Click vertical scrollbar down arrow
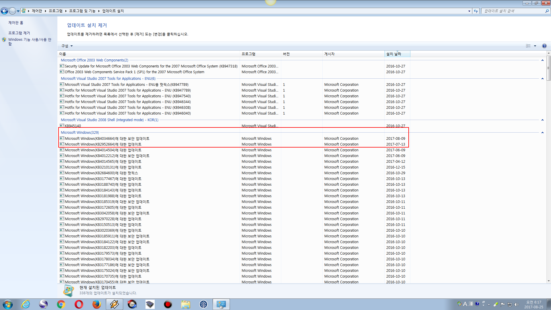The image size is (551, 310). tap(549, 281)
